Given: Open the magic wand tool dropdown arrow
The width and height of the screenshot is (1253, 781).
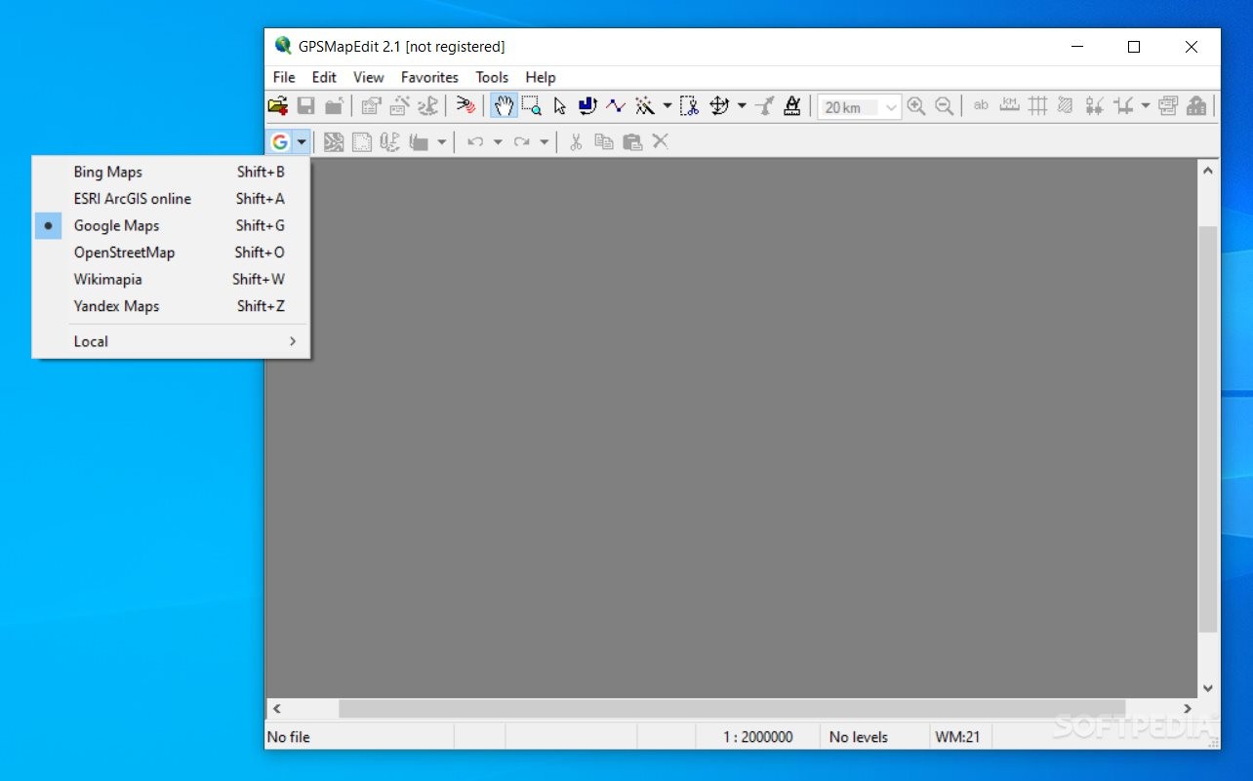Looking at the screenshot, I should [x=667, y=106].
